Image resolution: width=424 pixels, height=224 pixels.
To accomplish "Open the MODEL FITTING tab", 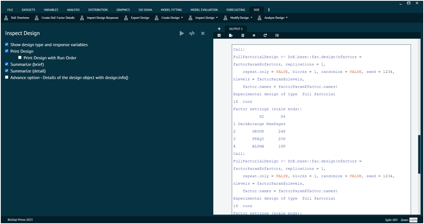I will tap(171, 10).
